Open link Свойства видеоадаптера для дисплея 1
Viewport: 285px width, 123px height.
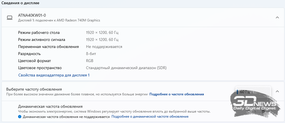click(x=54, y=75)
